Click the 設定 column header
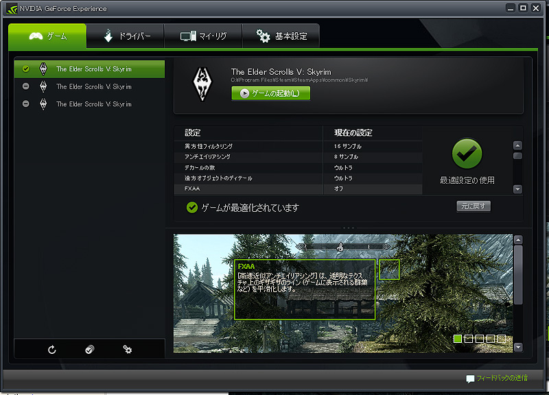The height and width of the screenshot is (395, 549). tap(193, 132)
